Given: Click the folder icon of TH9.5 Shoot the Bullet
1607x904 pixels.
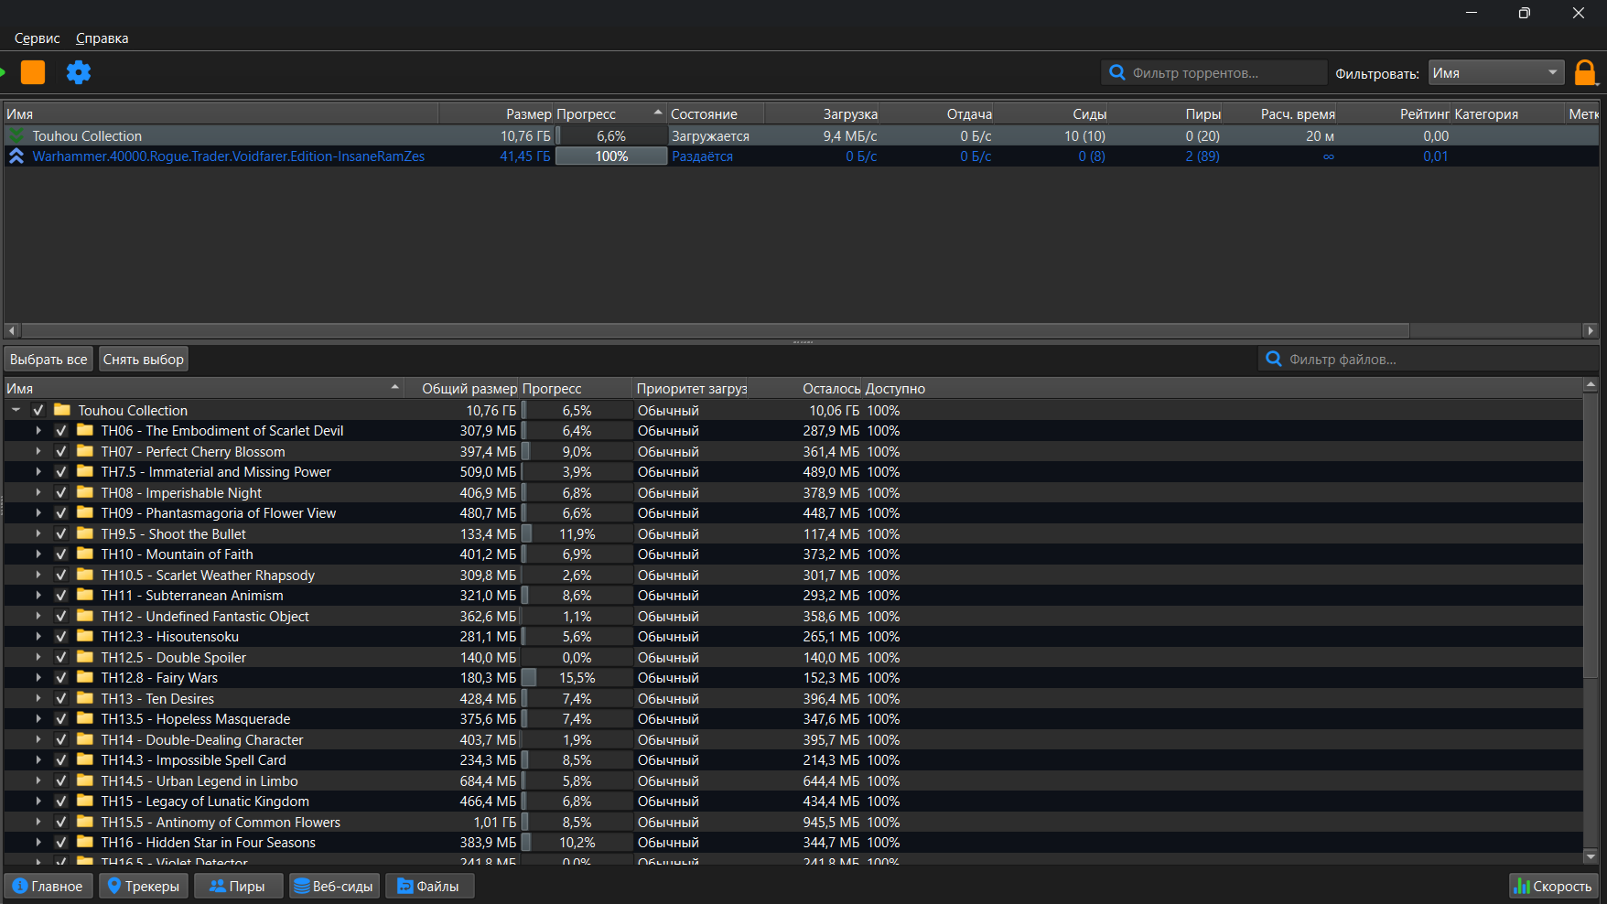Looking at the screenshot, I should pos(85,533).
